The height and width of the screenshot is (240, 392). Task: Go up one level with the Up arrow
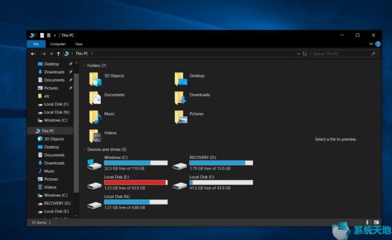pyautogui.click(x=58, y=54)
